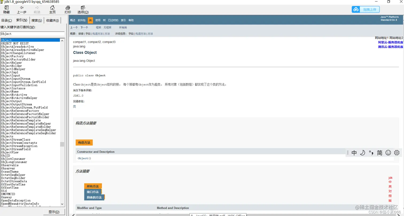Select OceanTheme in the index list

click(10, 172)
